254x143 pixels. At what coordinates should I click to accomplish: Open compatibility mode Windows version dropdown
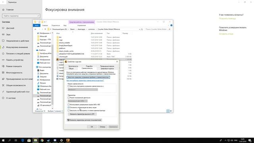tap(83, 89)
